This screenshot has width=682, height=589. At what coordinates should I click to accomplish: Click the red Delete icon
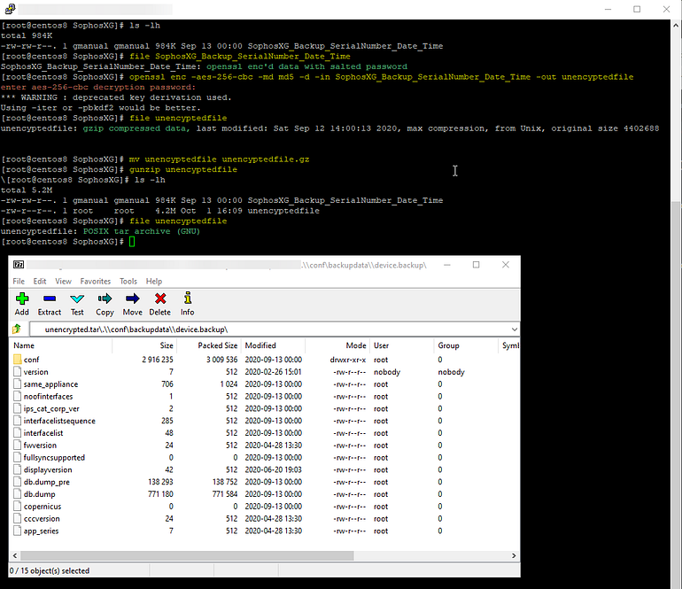pyautogui.click(x=160, y=298)
